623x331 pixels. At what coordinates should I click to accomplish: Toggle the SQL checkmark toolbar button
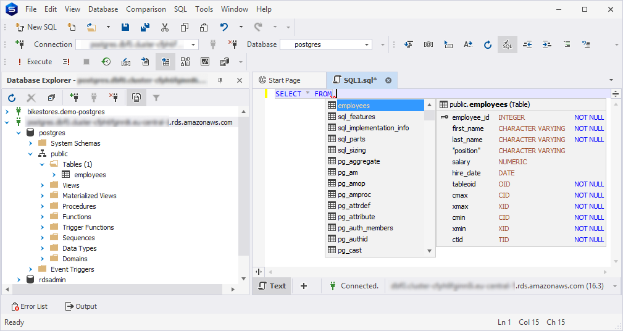coord(508,44)
